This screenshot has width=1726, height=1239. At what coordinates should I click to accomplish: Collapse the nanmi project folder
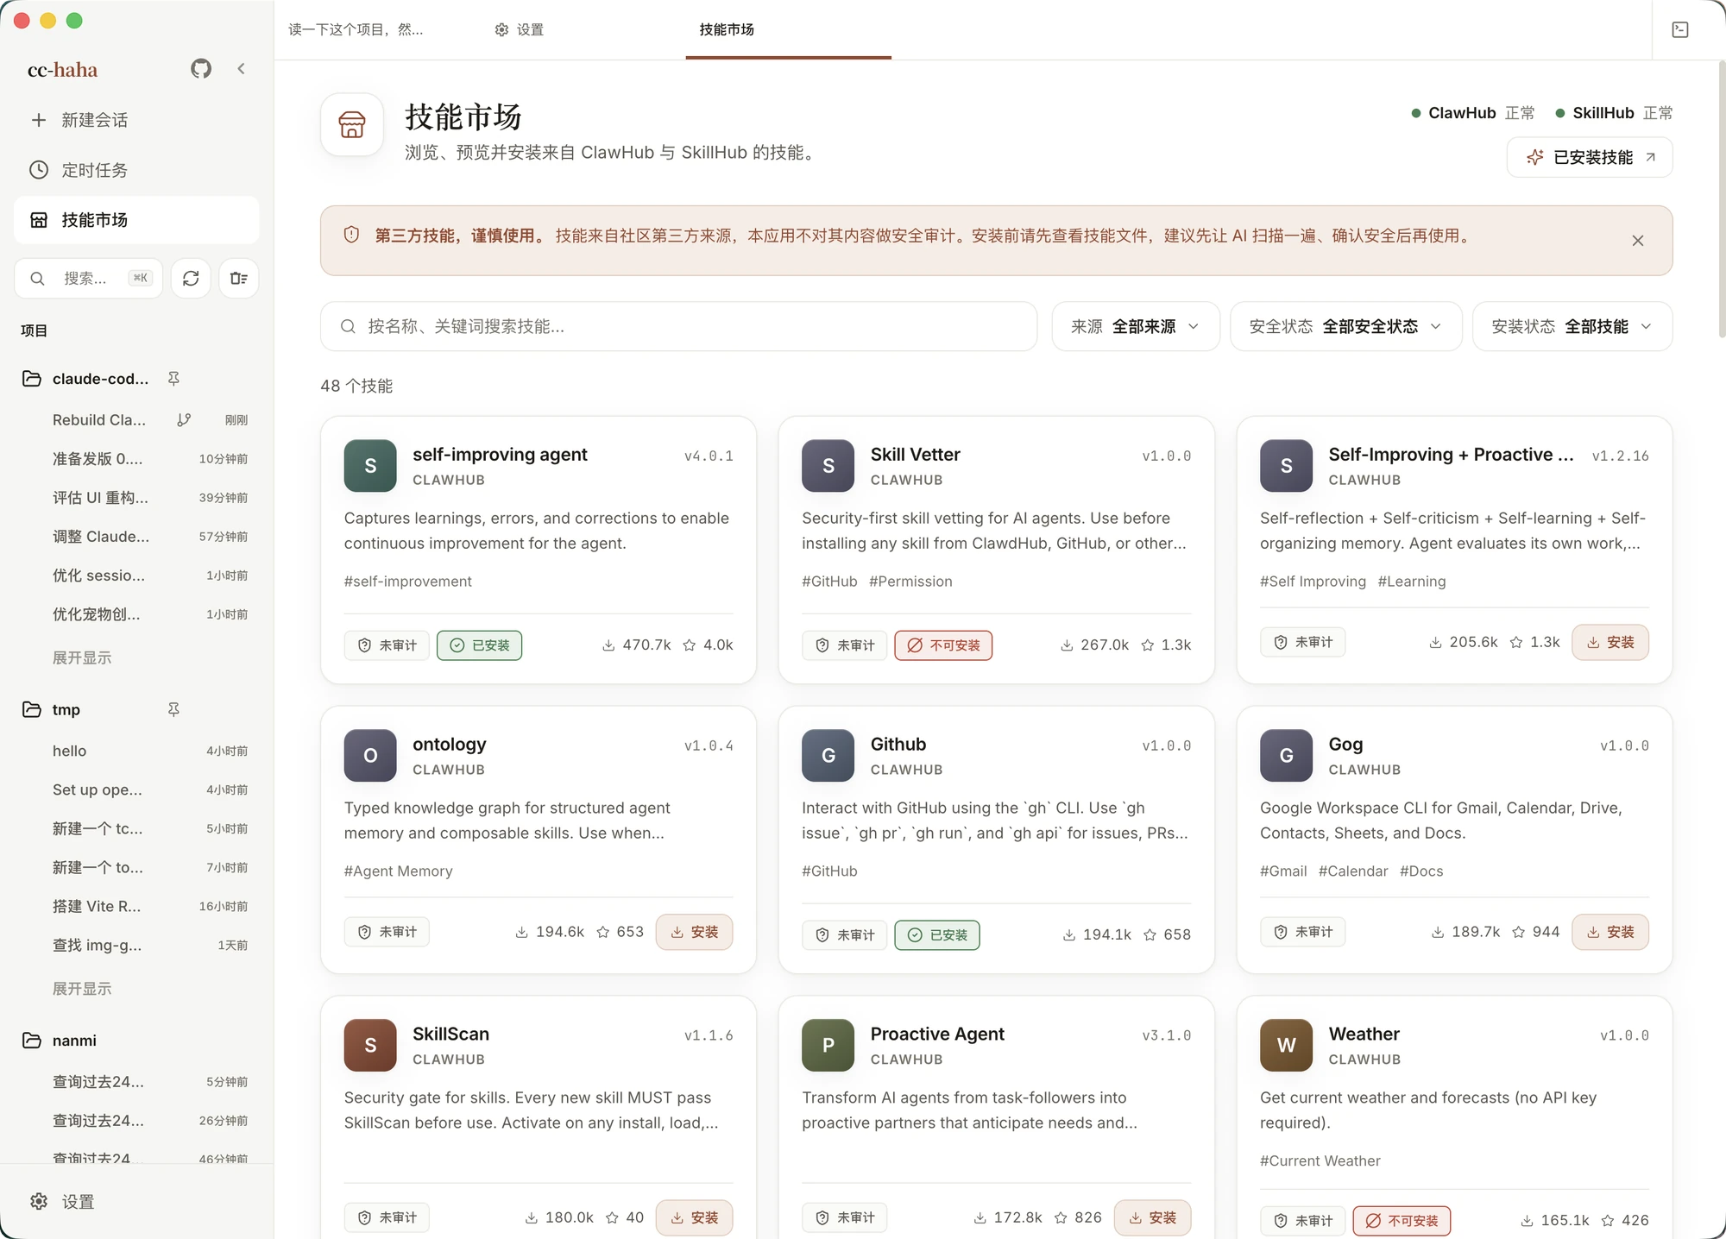(x=32, y=1041)
